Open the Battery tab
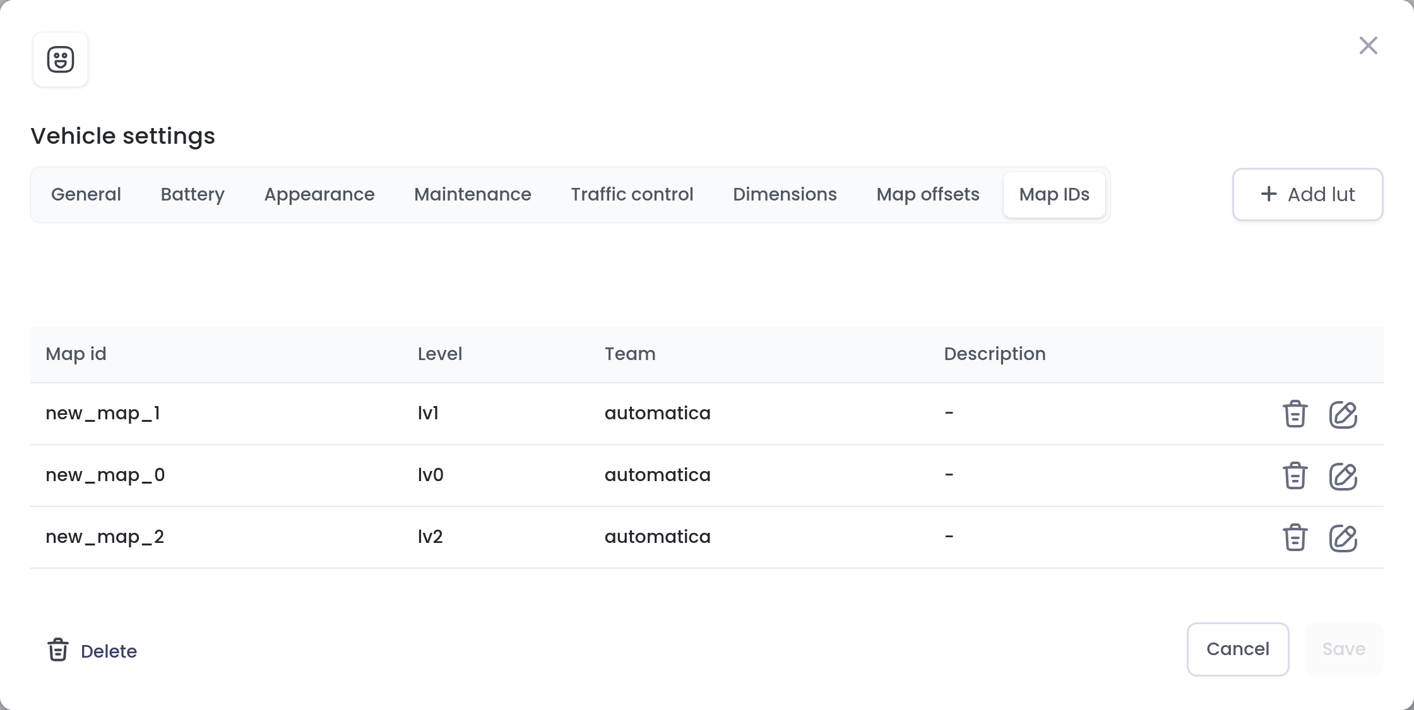1414x710 pixels. (193, 194)
